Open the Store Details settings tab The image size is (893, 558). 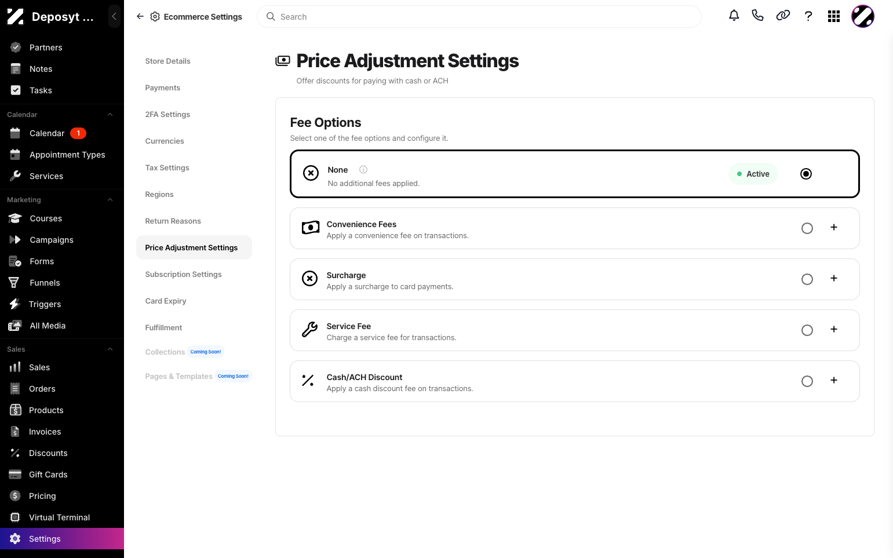pos(167,61)
